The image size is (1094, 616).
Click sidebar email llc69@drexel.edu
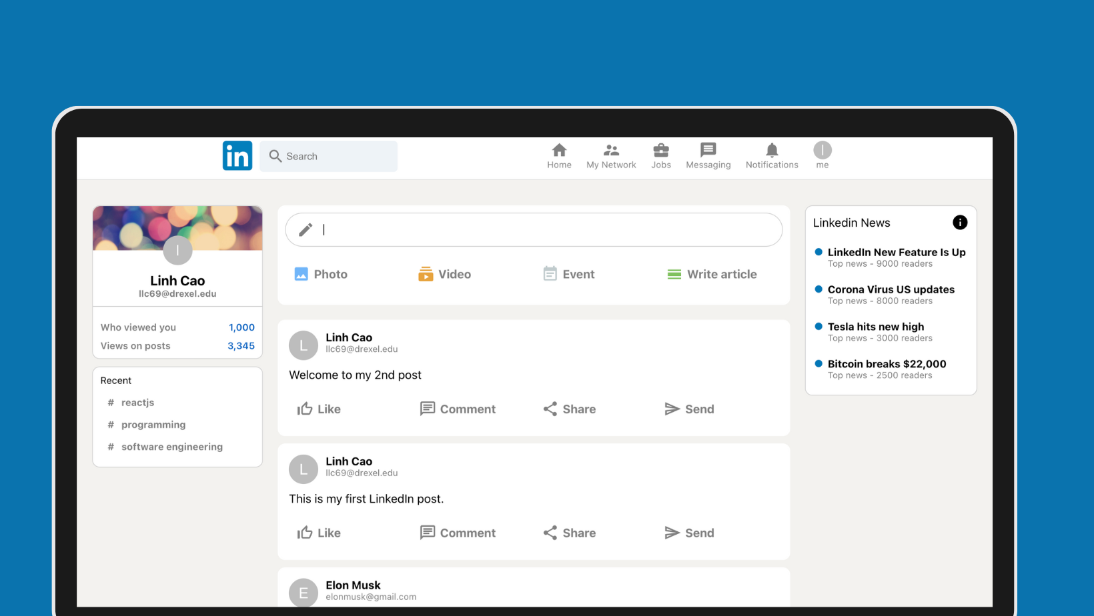pos(177,294)
